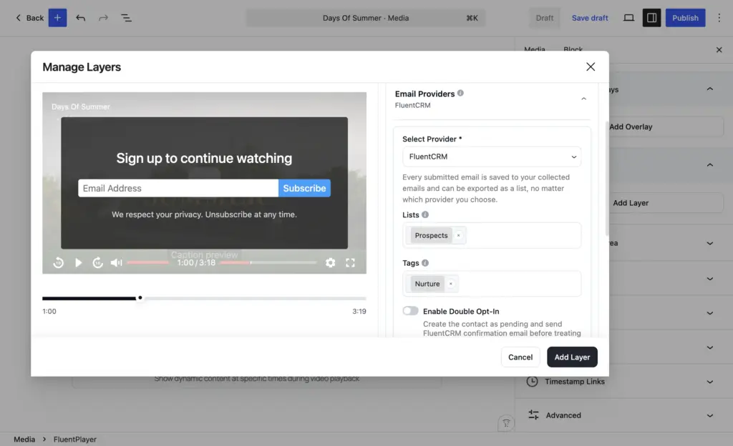Click into the Tags selection field
Image resolution: width=733 pixels, height=446 pixels.
pos(491,284)
